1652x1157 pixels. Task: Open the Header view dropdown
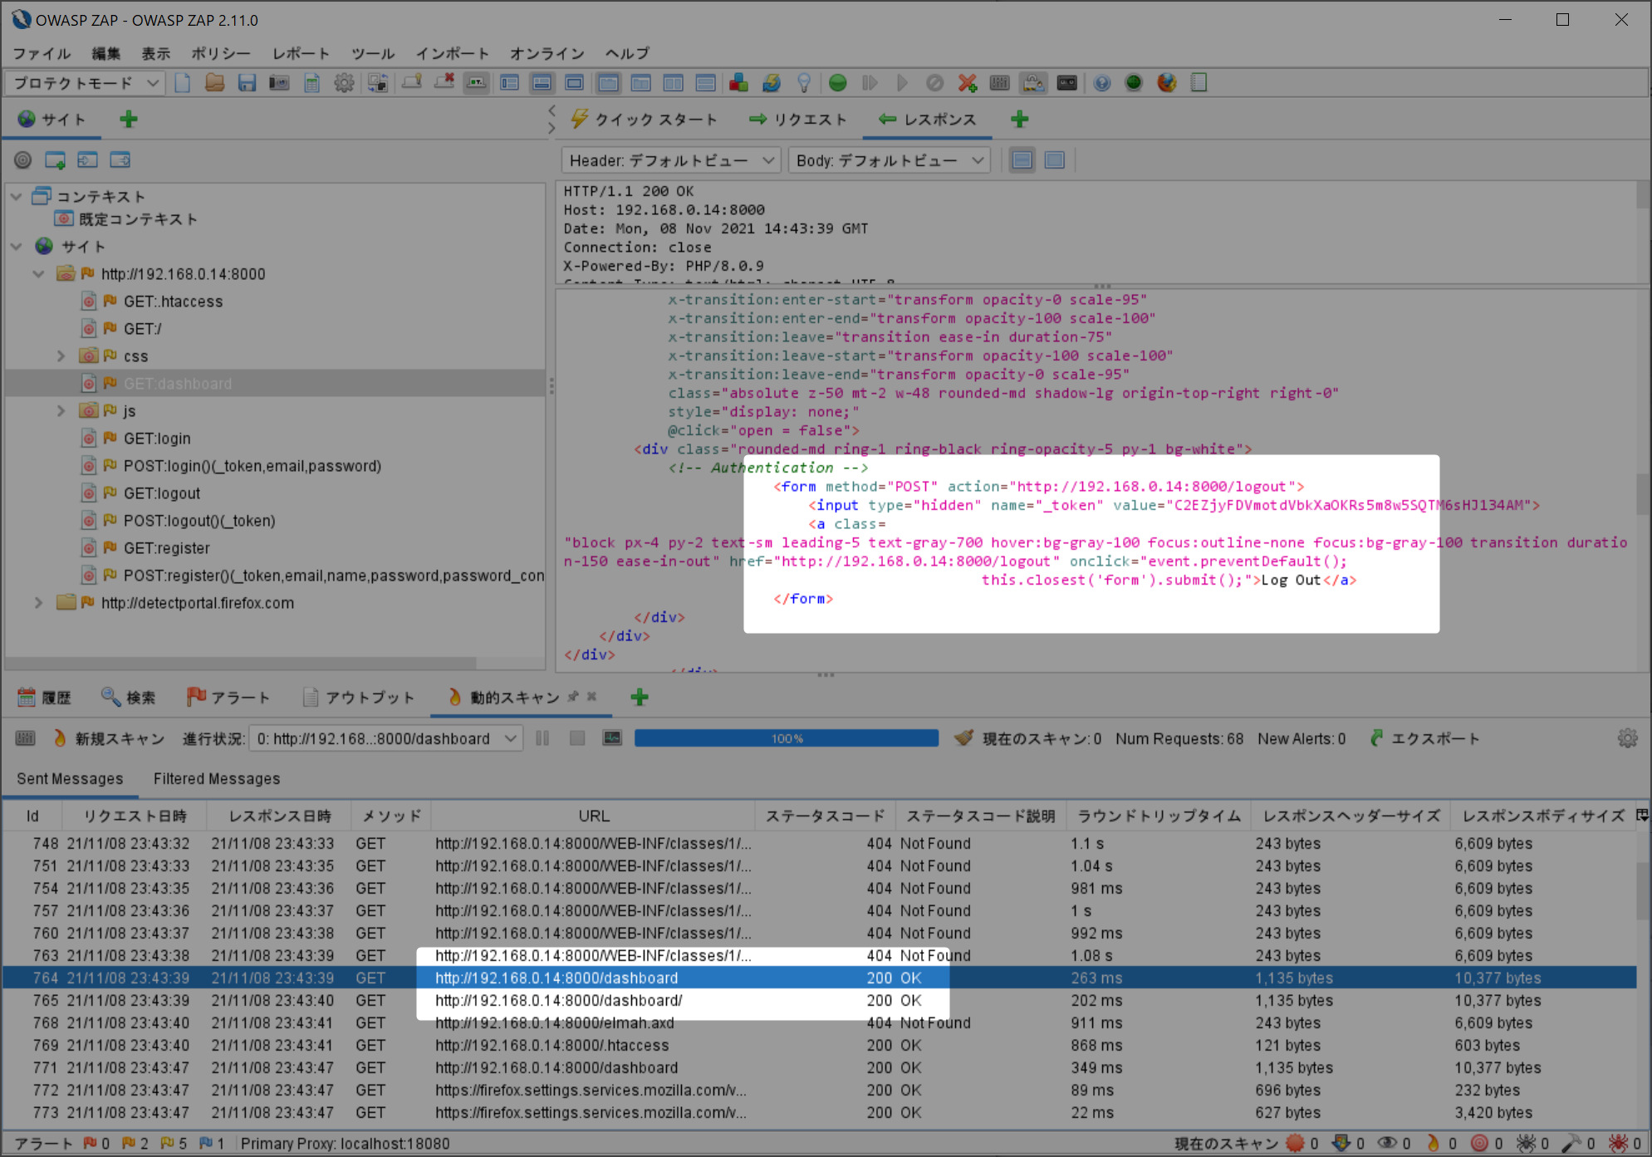672,160
